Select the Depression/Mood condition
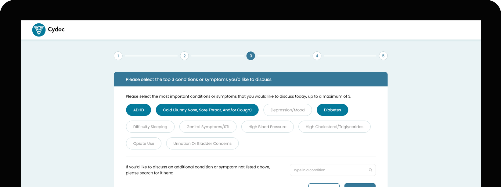This screenshot has height=187, width=501. [x=287, y=110]
